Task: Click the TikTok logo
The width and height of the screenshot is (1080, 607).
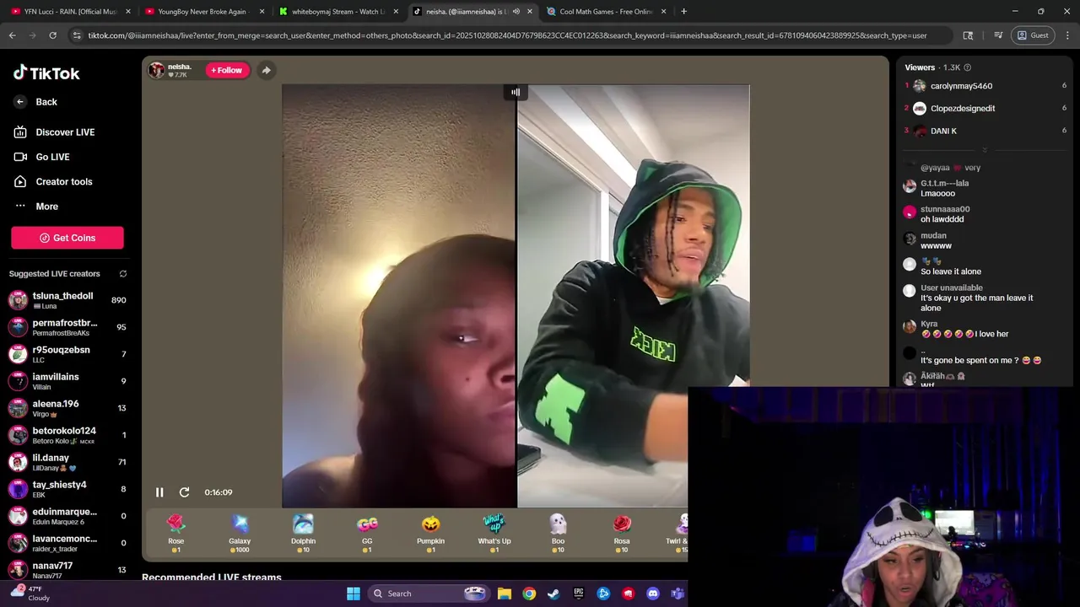Action: pyautogui.click(x=46, y=73)
